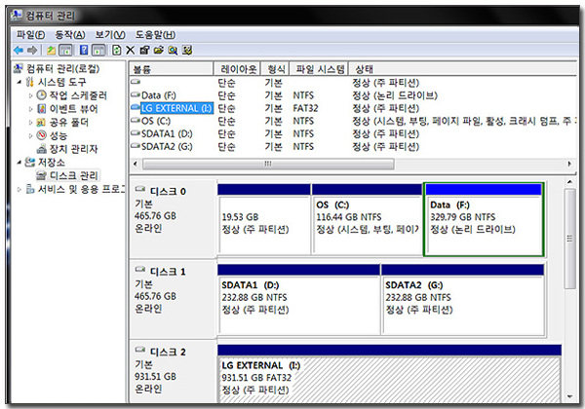Select the OS (C:) 116.44 GB partition

point(368,220)
